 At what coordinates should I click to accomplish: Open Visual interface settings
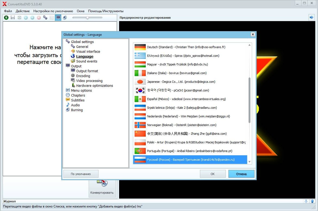coord(88,52)
